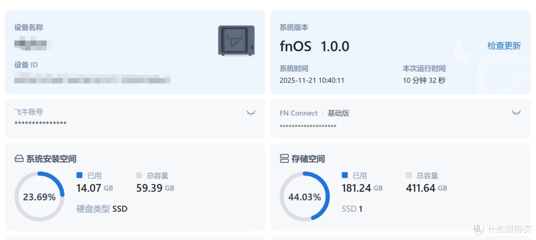Click the SSD 1 entry under 存储空间

tap(352, 209)
